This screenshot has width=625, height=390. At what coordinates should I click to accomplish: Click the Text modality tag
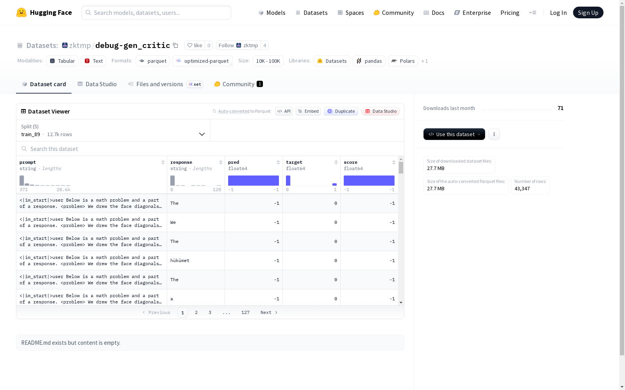click(94, 61)
